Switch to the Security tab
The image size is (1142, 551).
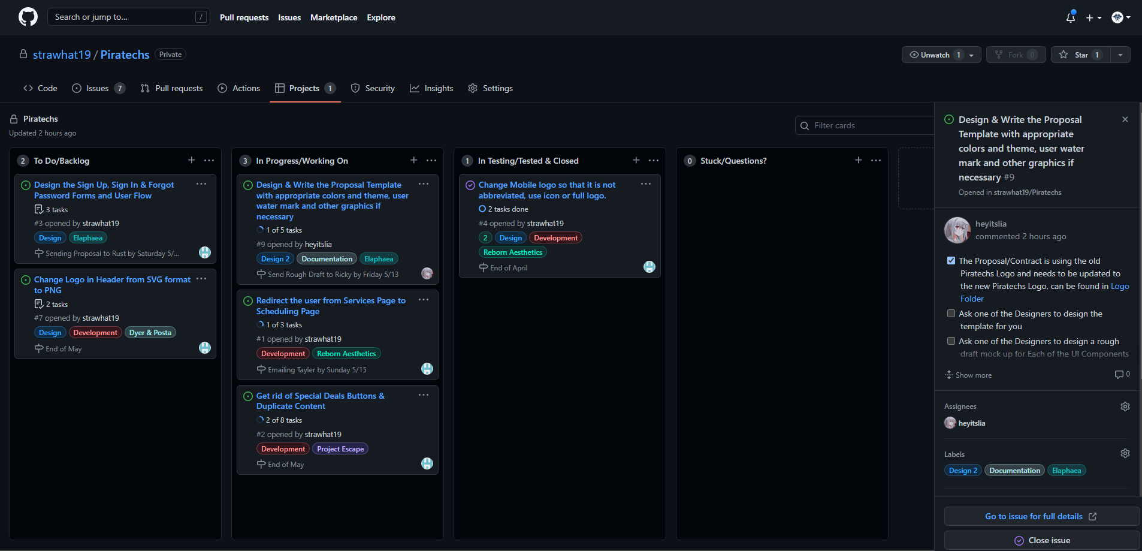click(x=373, y=88)
